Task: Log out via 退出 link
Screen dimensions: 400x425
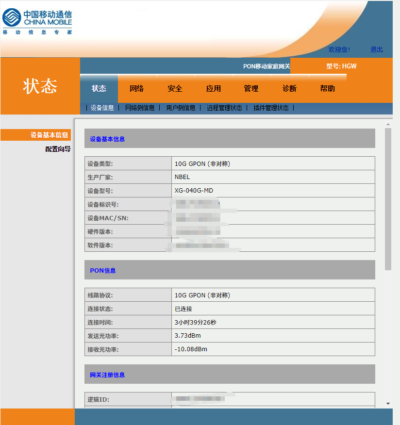Action: [376, 49]
